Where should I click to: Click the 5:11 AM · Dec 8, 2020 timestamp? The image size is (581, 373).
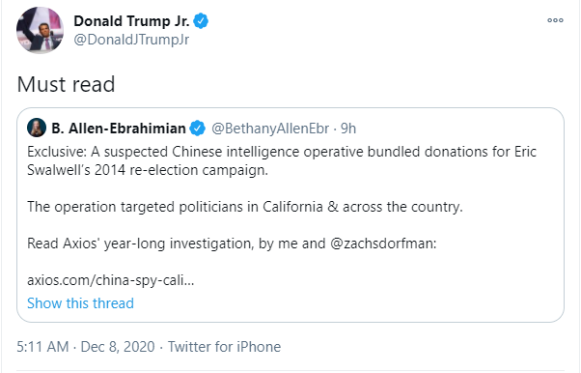click(x=86, y=347)
